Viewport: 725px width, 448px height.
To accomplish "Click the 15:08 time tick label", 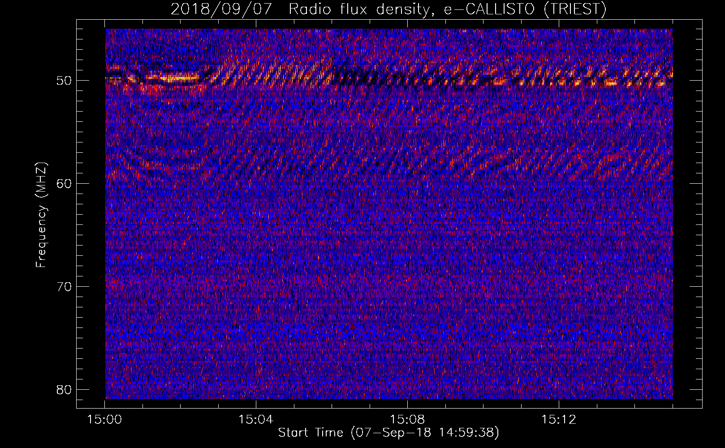I will coord(407,420).
